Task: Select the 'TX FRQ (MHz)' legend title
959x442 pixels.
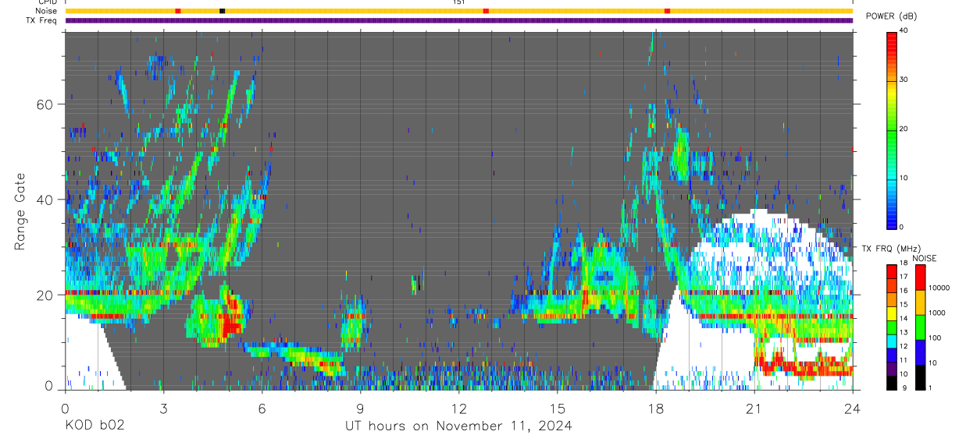Action: (x=892, y=249)
